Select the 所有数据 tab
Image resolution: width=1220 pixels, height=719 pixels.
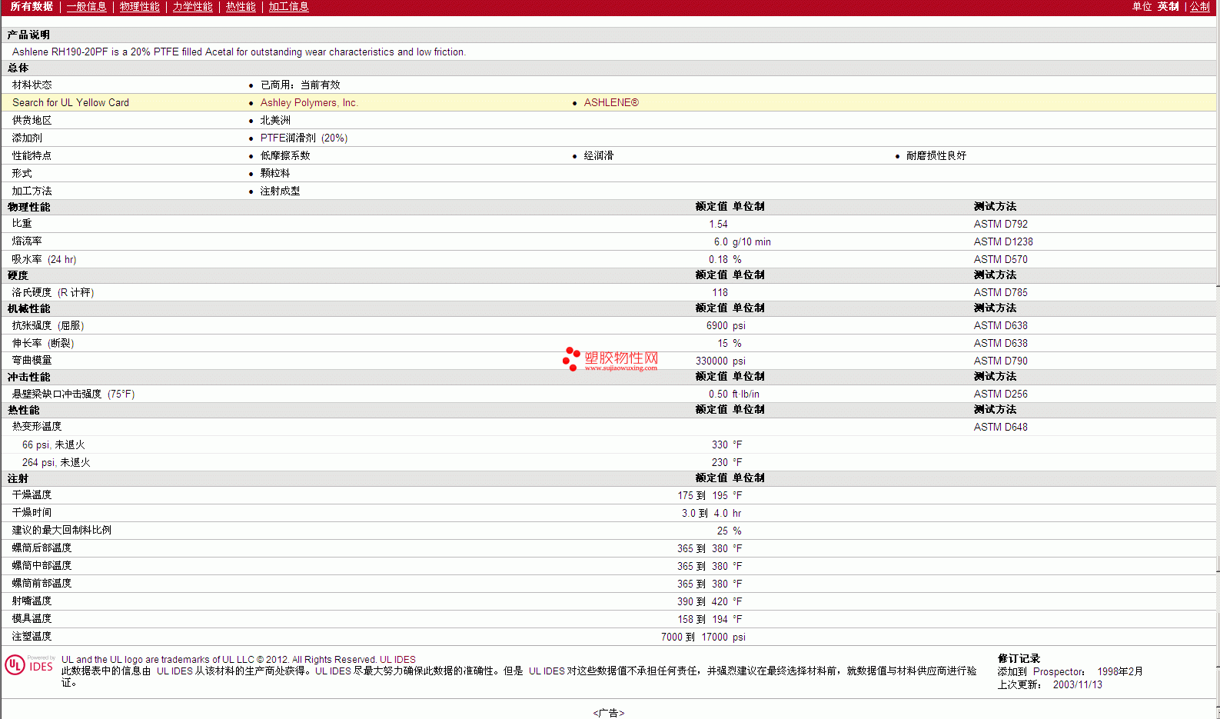point(32,7)
